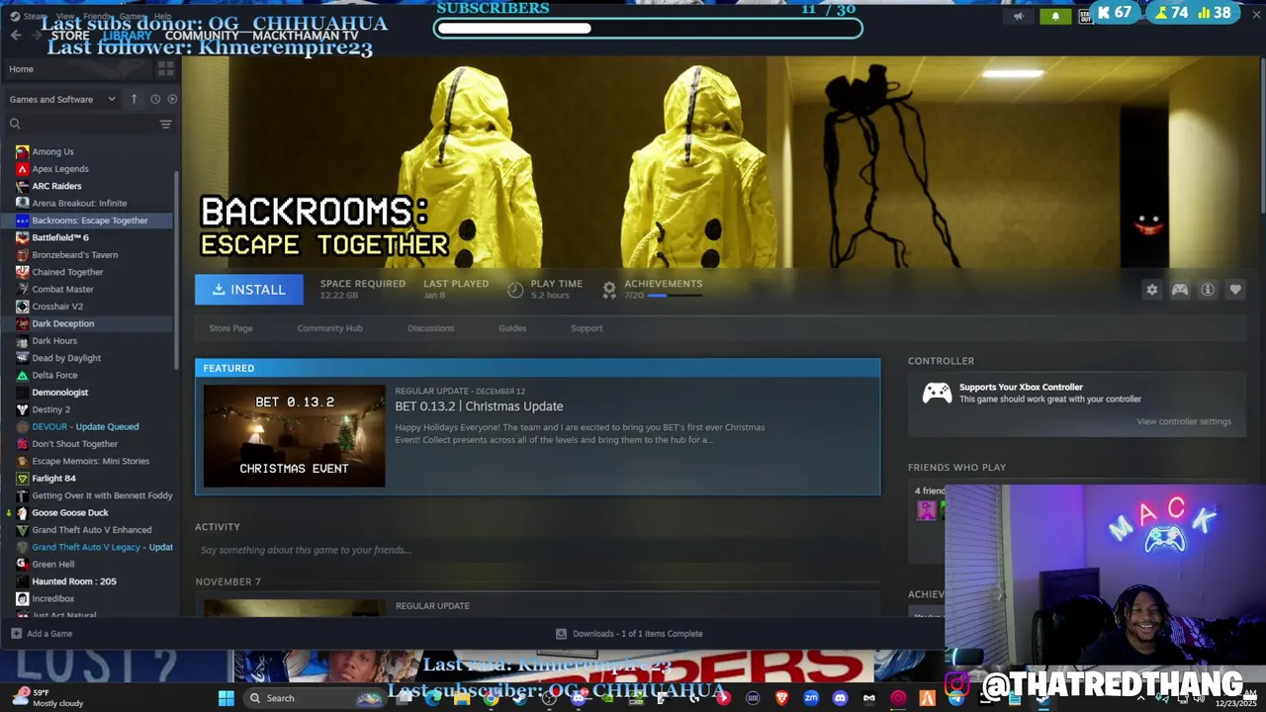
Task: Select ARC Raiders in the library
Action: (x=56, y=186)
